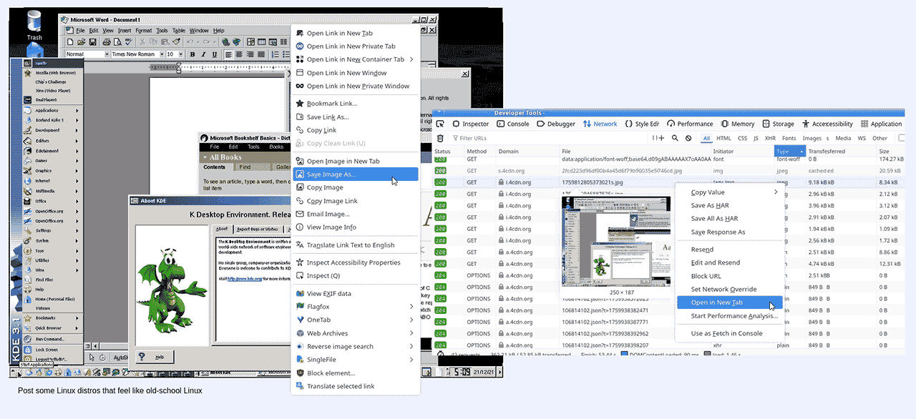Click the New document icon in Word toolbar
Viewport: 916px width, 419px height.
(x=71, y=42)
